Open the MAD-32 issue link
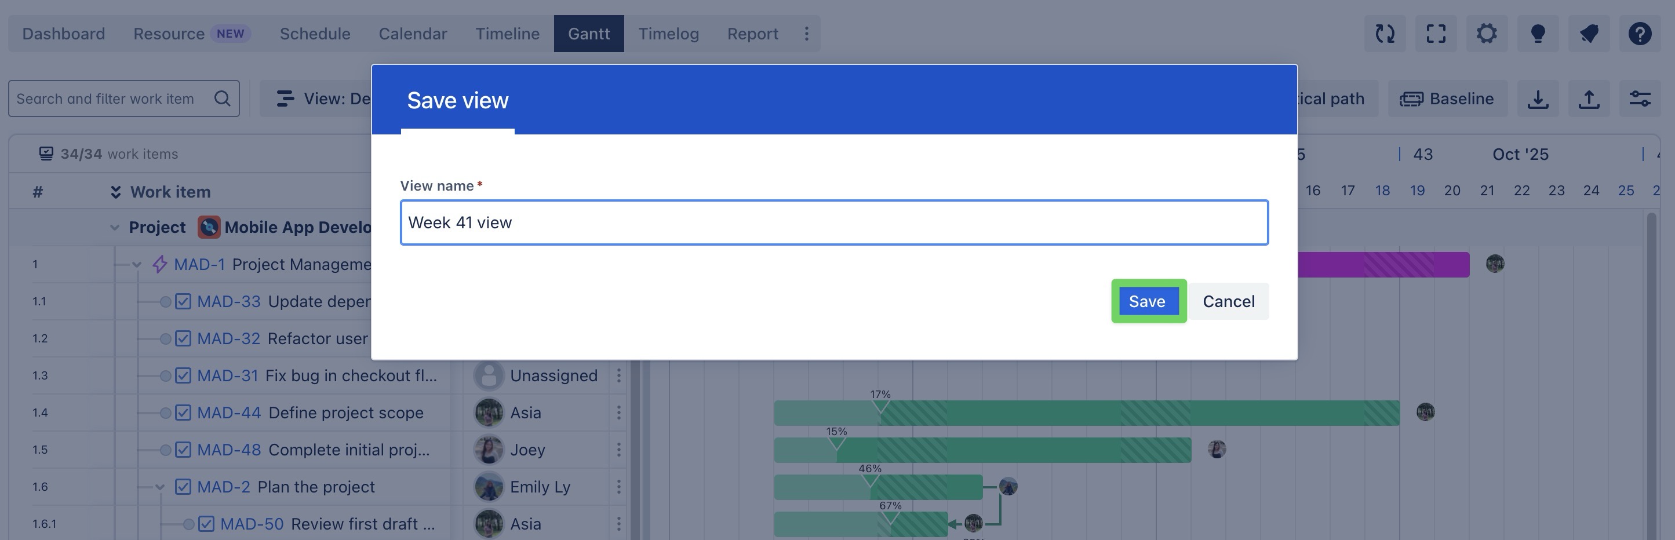The image size is (1675, 540). pos(228,339)
